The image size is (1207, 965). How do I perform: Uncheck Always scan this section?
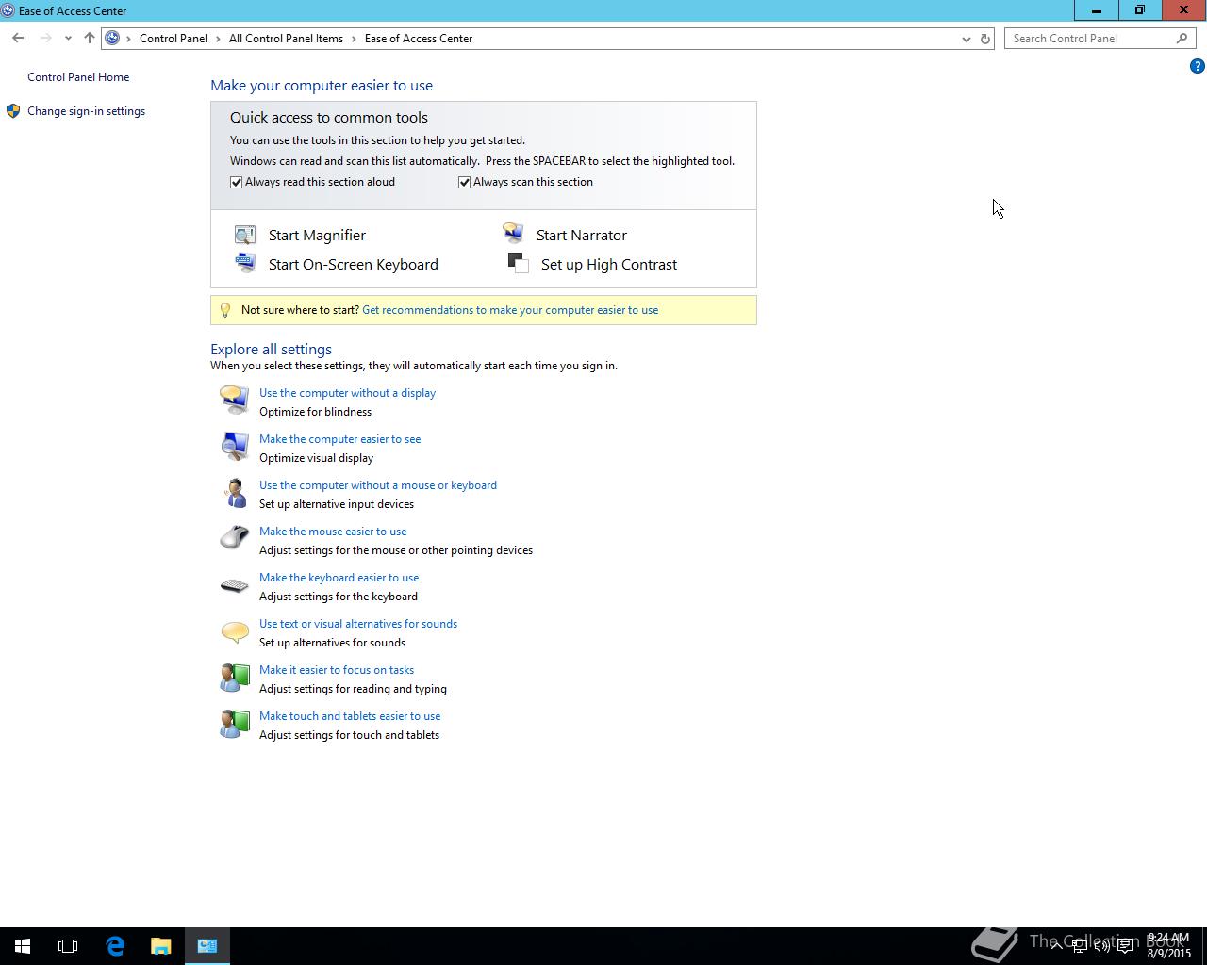465,183
